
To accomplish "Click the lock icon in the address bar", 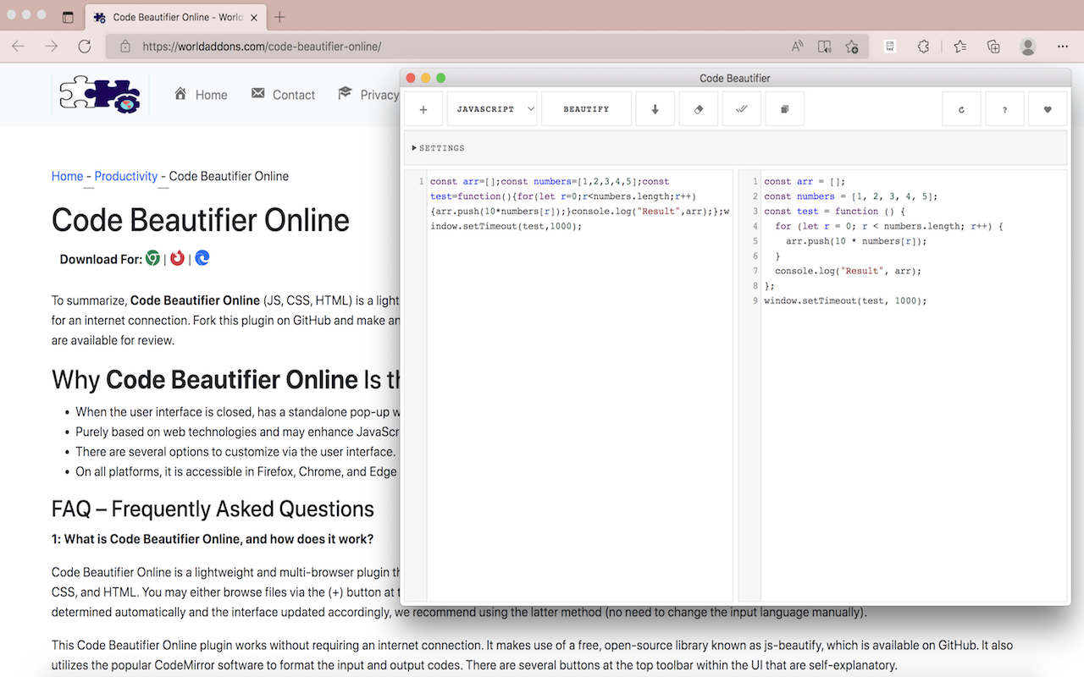I will click(x=125, y=47).
